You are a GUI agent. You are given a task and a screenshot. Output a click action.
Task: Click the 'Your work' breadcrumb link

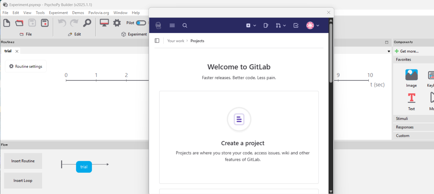pos(176,41)
